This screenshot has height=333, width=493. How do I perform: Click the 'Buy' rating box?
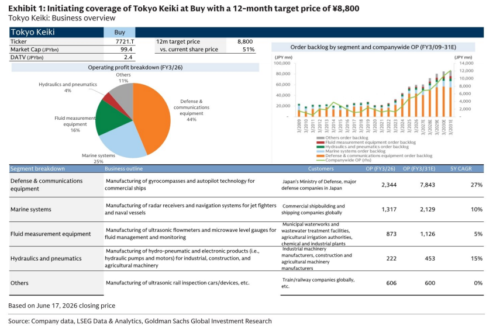[x=119, y=32]
